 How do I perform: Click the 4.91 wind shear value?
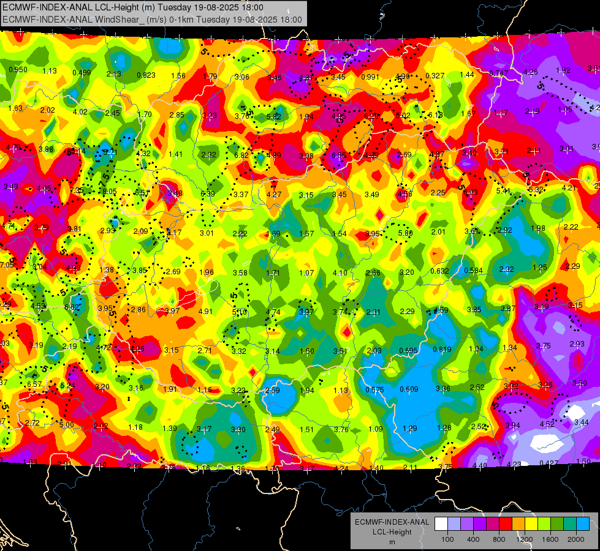[x=205, y=311]
